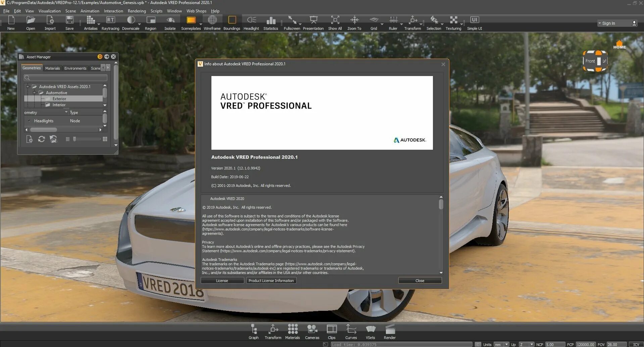Click the Save toolbar icon
This screenshot has height=347, width=644.
point(69,23)
